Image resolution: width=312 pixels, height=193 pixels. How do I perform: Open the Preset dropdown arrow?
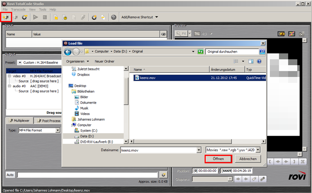tap(20, 62)
